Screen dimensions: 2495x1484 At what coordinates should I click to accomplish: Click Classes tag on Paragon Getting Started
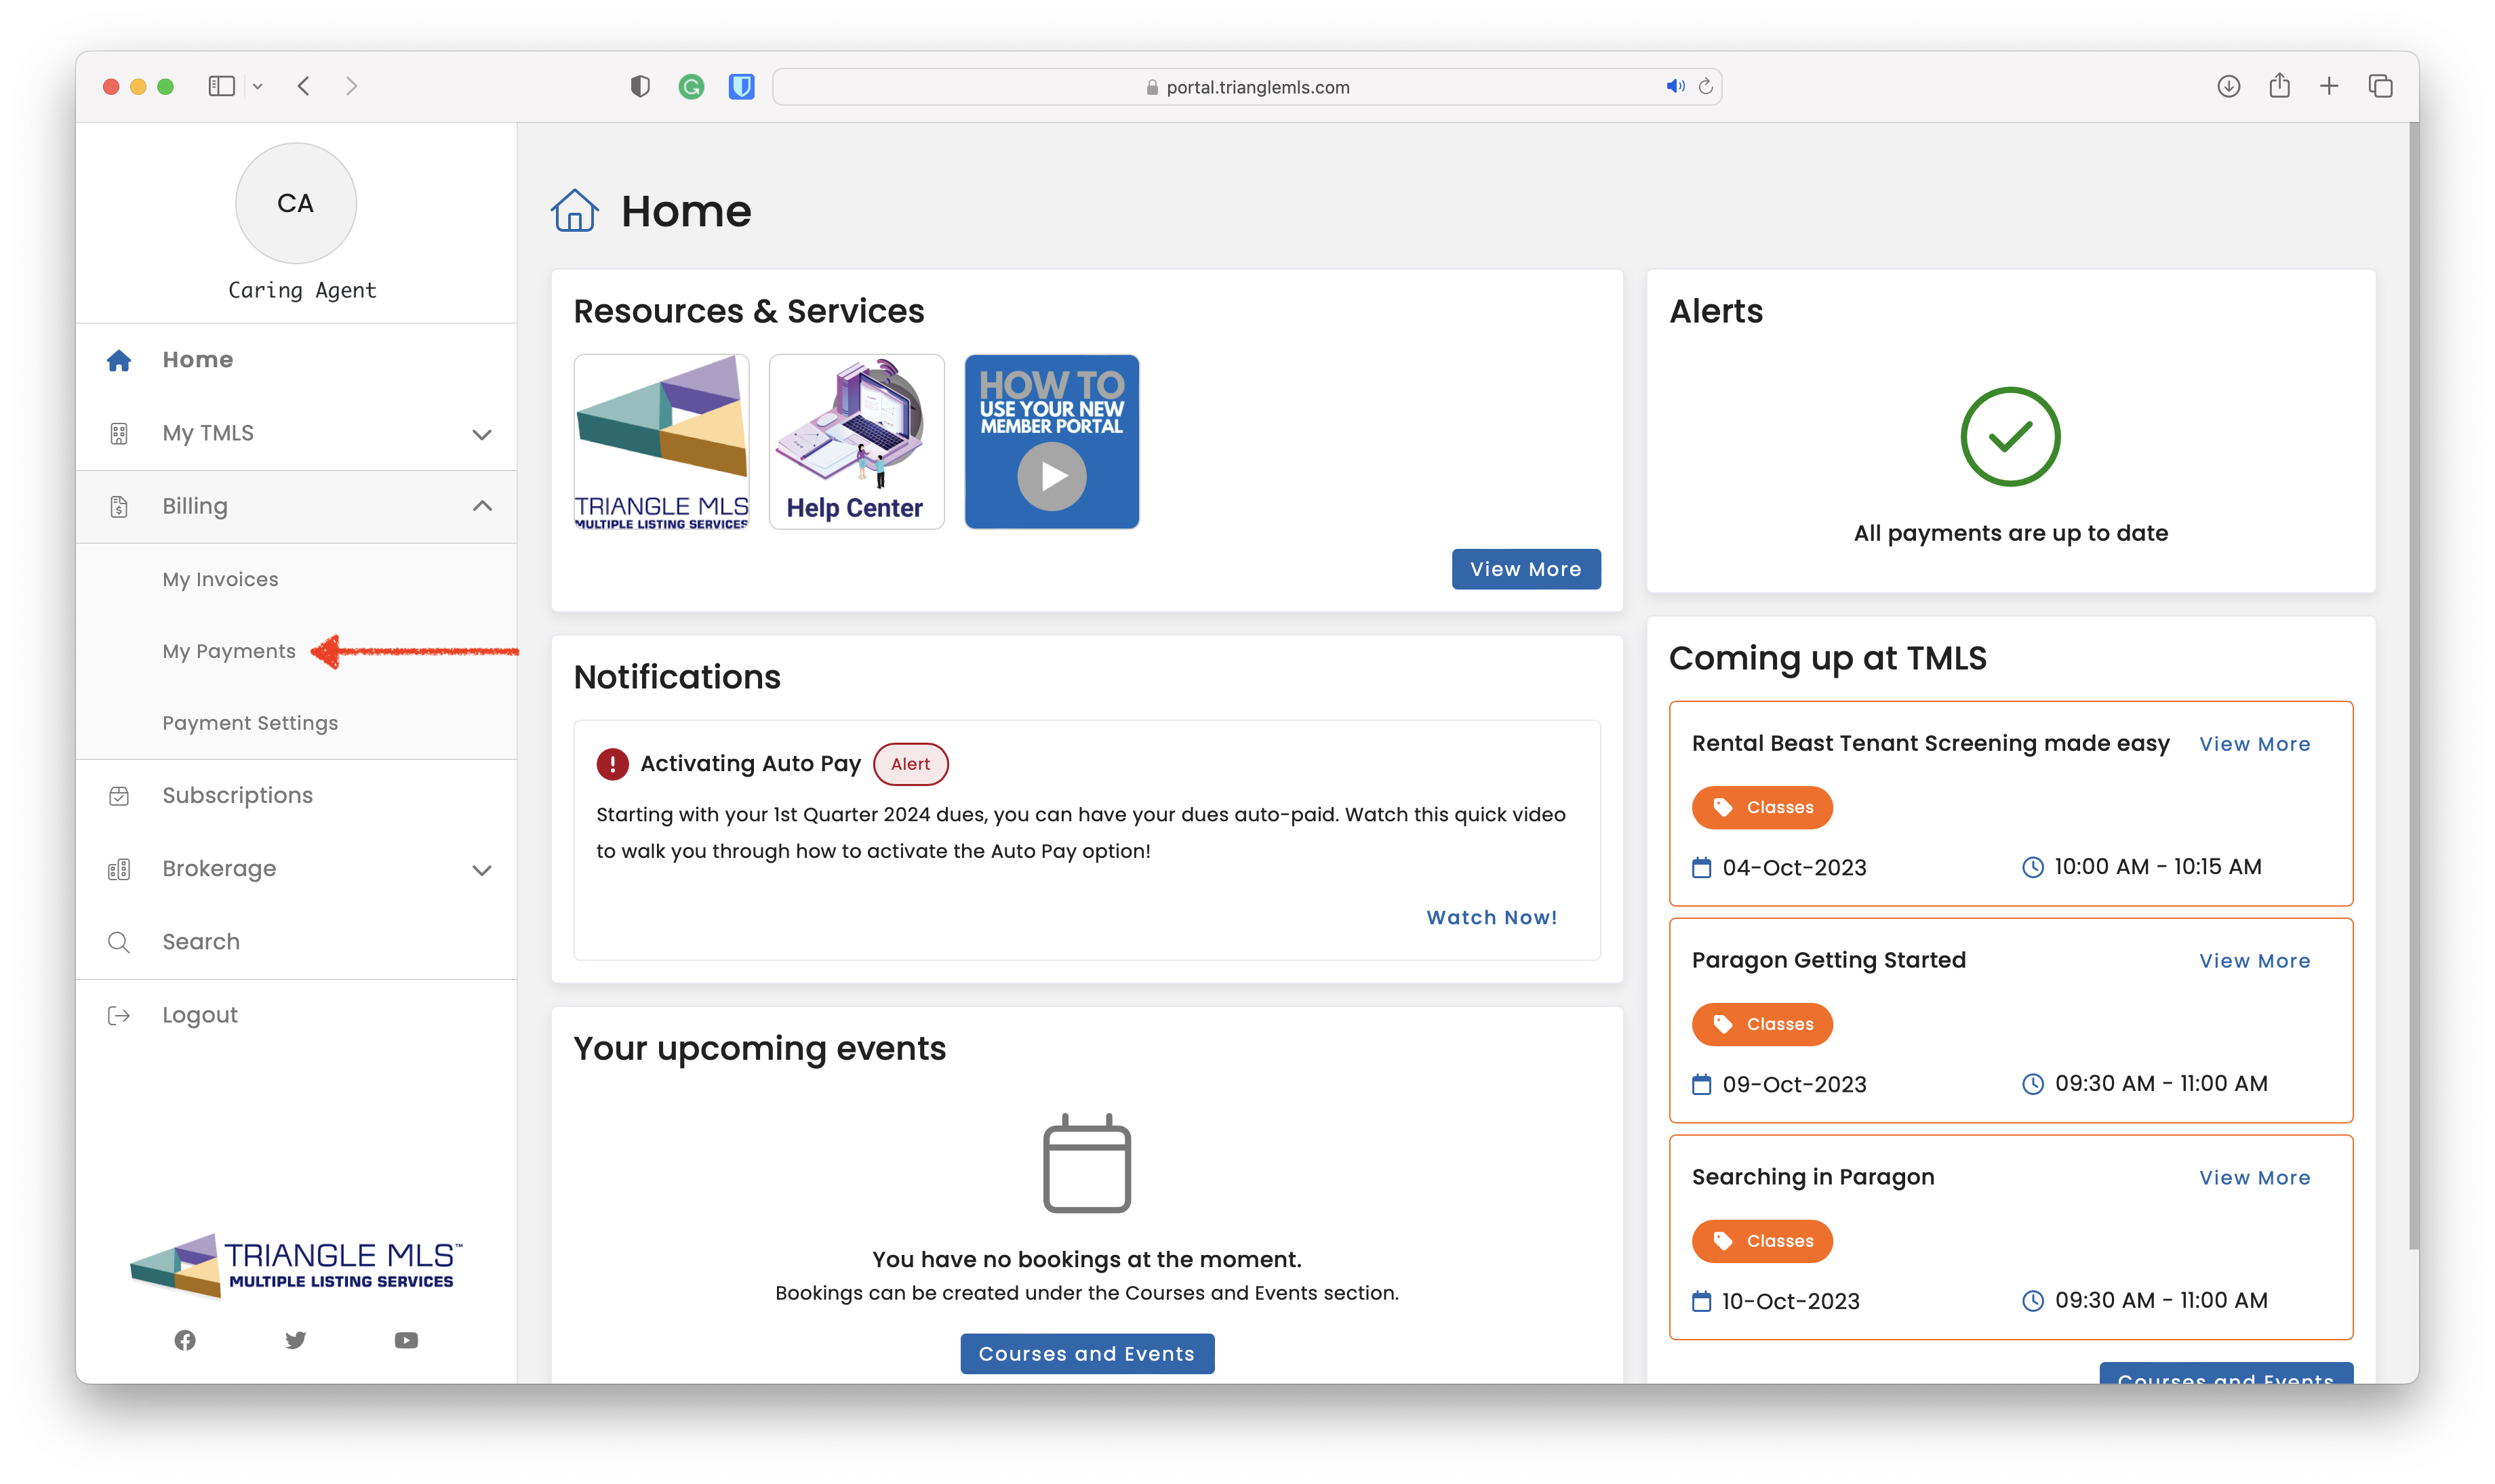tap(1761, 1025)
